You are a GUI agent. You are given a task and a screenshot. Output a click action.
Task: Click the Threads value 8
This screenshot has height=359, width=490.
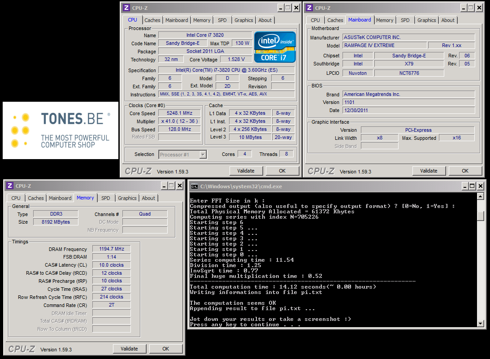tap(286, 154)
